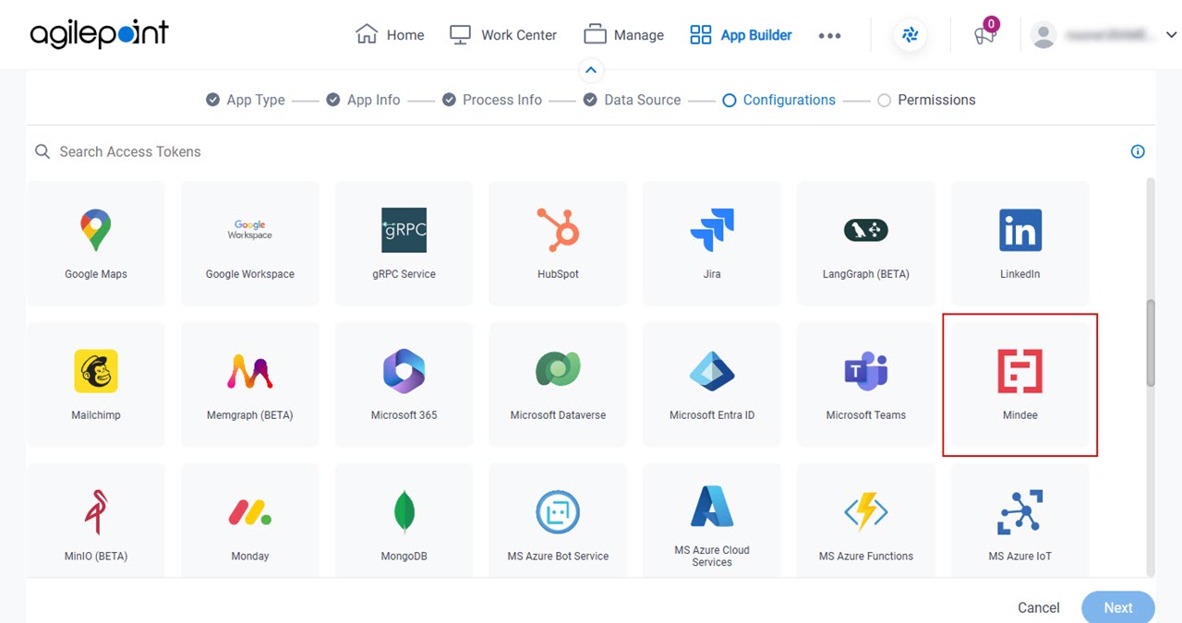
Task: Pick the MS Azure Functions tile
Action: [x=866, y=521]
